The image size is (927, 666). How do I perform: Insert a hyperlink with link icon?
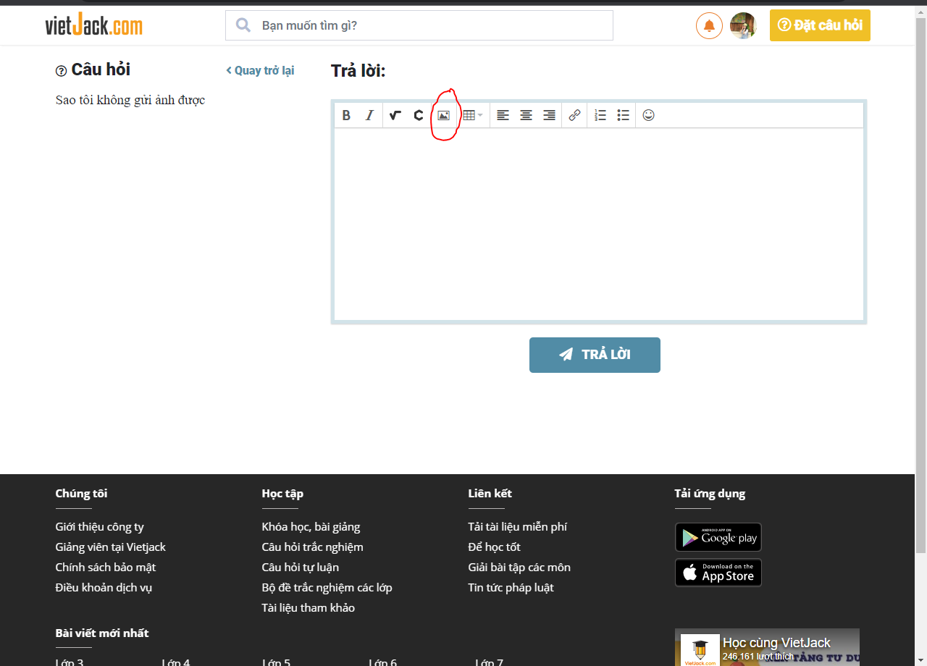[x=574, y=115]
